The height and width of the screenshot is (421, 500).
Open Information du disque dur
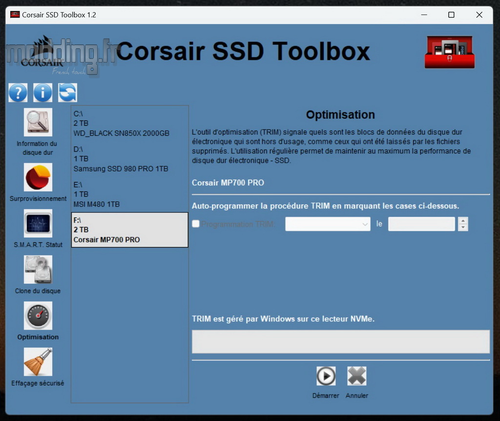[38, 122]
